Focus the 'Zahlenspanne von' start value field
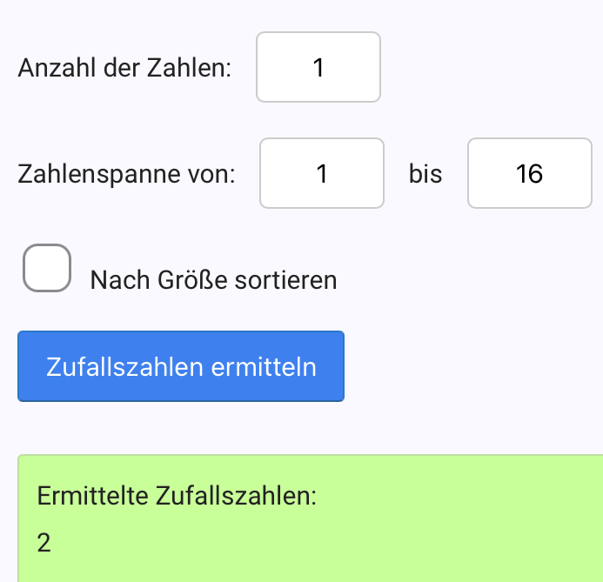 pyautogui.click(x=322, y=173)
